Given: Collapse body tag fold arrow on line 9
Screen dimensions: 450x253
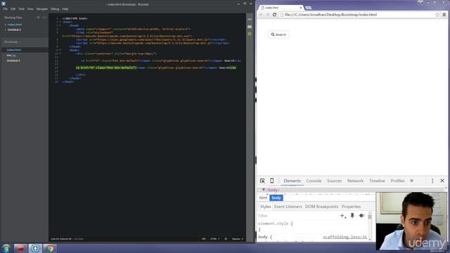Looking at the screenshot, I should [60, 50].
